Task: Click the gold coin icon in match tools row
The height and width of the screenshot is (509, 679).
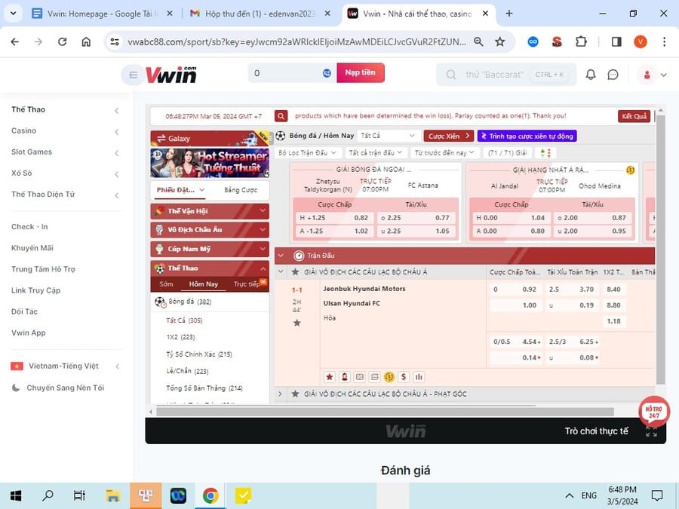Action: click(x=389, y=377)
